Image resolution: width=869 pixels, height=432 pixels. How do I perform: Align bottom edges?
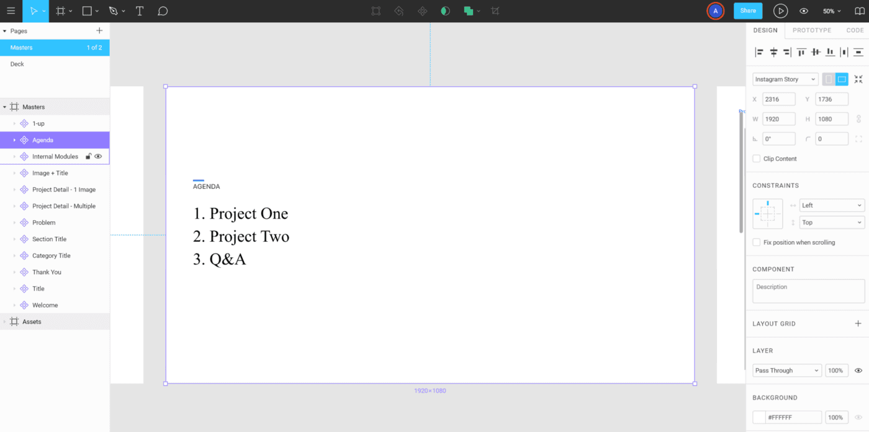click(830, 53)
